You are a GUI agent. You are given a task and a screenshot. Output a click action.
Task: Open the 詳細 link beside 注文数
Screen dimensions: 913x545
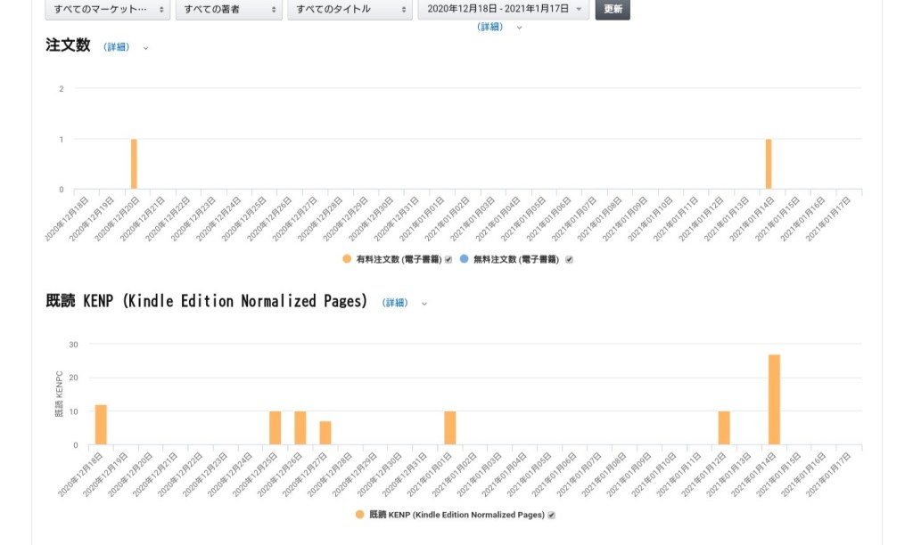click(117, 47)
